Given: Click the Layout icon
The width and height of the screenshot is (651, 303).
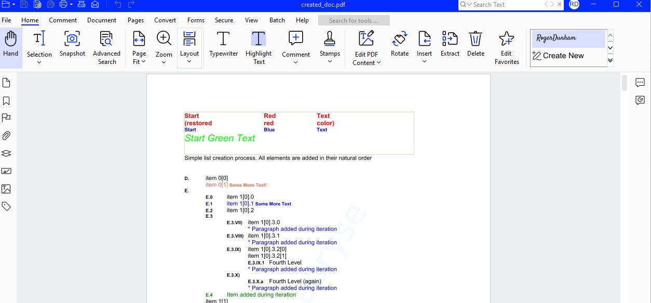Looking at the screenshot, I should [x=189, y=39].
